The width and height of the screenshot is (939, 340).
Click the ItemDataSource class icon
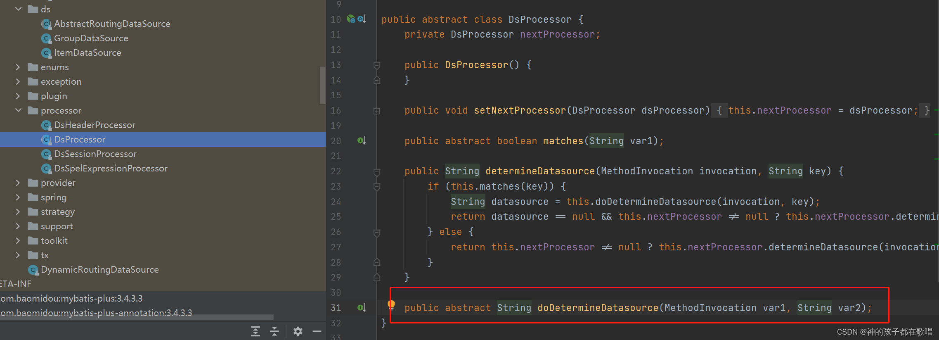46,53
